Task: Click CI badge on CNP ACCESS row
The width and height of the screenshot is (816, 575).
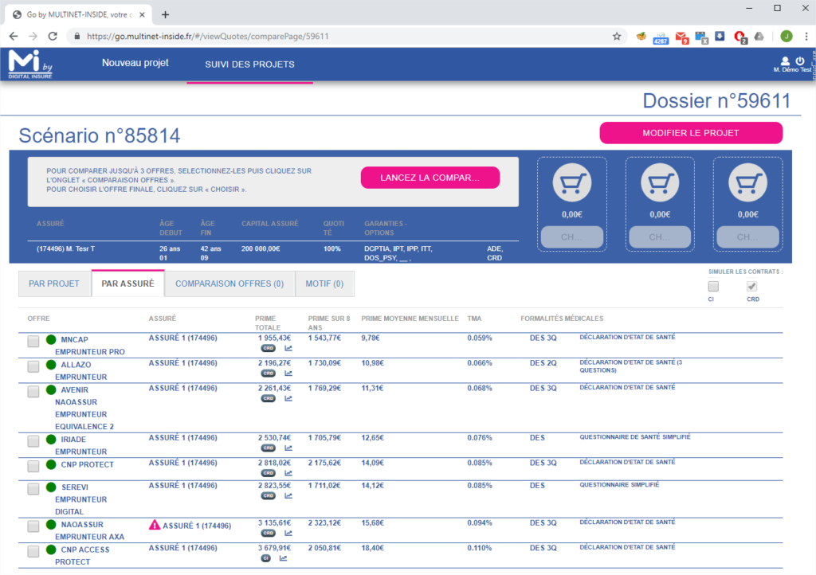Action: [266, 558]
